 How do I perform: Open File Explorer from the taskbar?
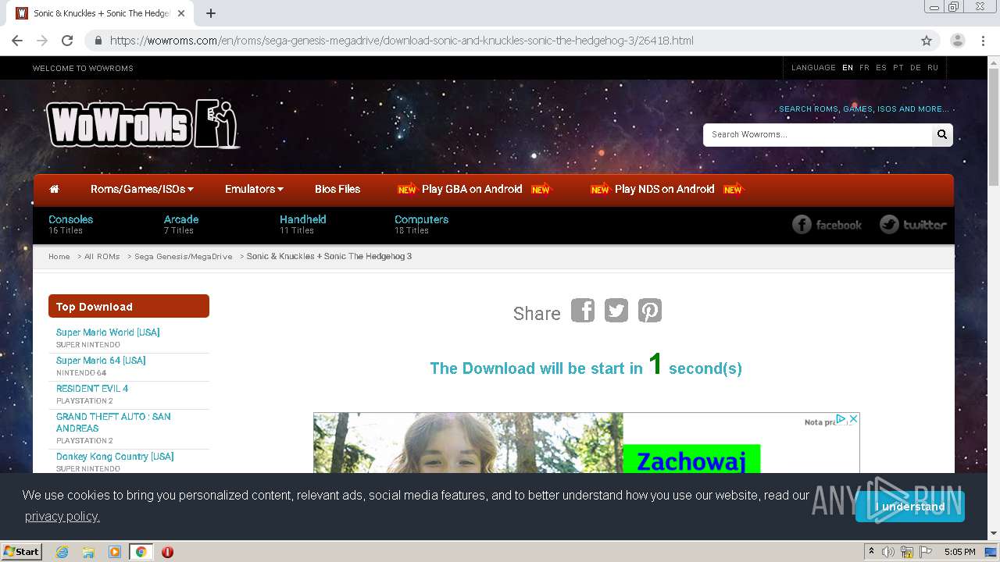[88, 552]
